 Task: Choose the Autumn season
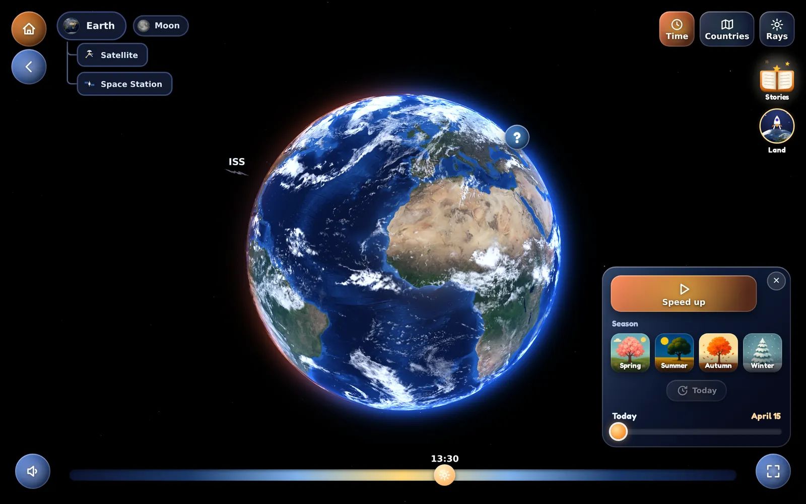[718, 352]
